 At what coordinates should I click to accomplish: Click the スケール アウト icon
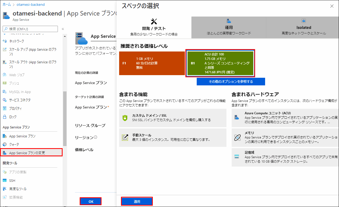tap(4, 62)
